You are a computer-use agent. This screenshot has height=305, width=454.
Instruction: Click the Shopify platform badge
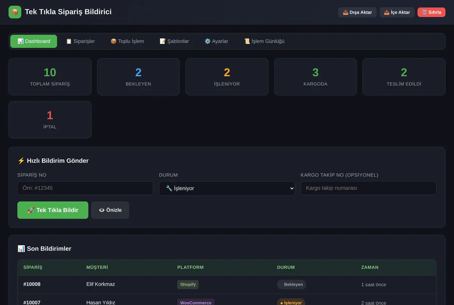point(188,285)
